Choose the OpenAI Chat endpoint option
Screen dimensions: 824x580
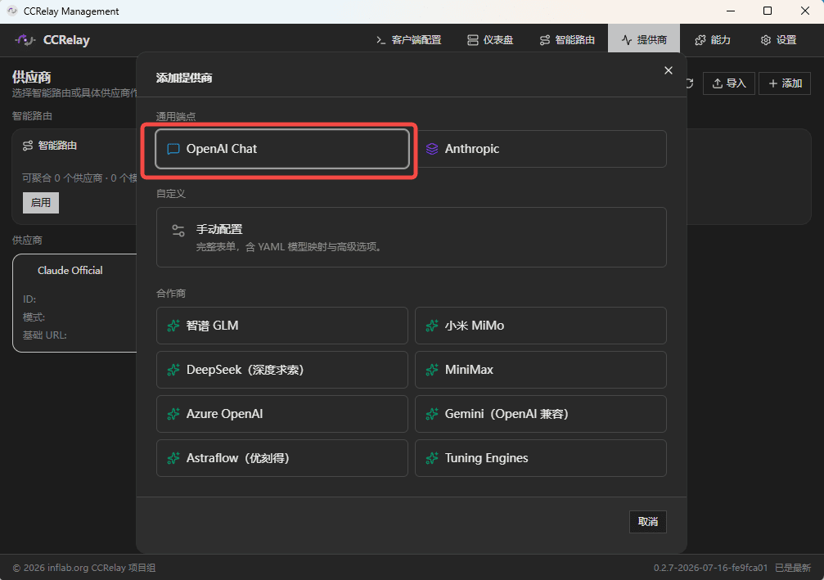(282, 149)
